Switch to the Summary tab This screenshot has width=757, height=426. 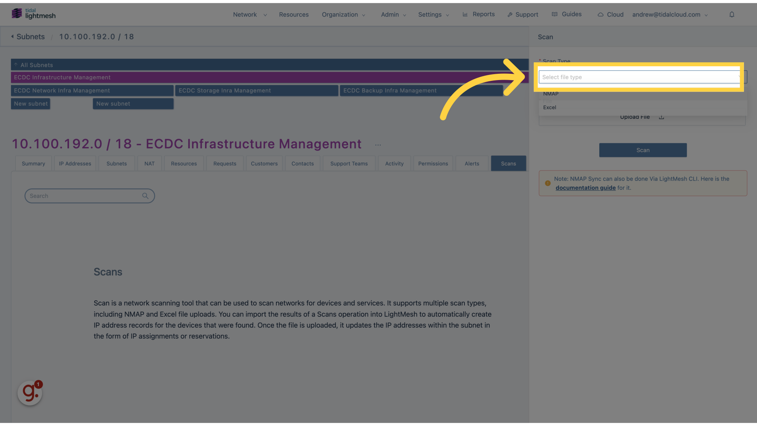click(x=34, y=164)
